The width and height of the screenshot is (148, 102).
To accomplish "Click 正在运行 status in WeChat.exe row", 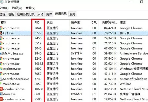I will tap(52, 84).
